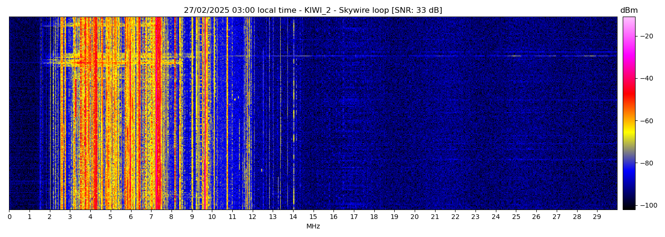Select the 0 MHz tick label

click(x=9, y=217)
